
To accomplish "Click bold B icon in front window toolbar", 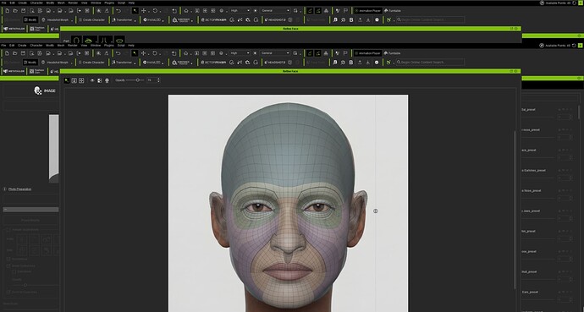I will (351, 62).
